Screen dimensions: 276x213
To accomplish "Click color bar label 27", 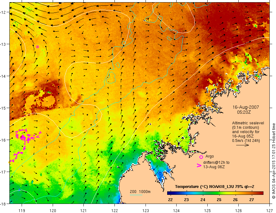I will 252,200.
